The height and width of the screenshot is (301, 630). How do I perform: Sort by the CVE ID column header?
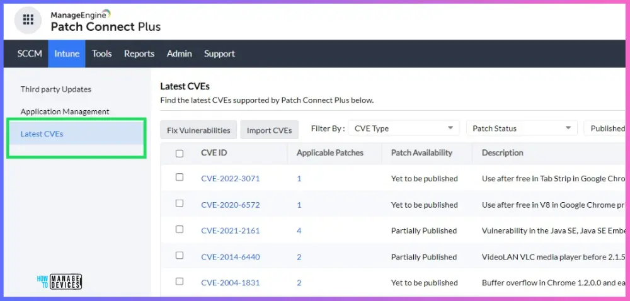214,153
